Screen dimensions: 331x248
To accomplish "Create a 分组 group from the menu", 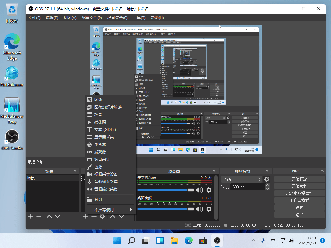I will click(x=110, y=199).
